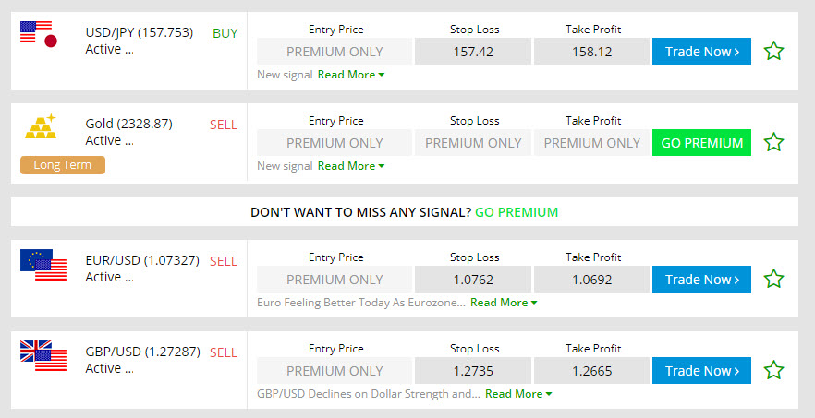Favorite the Gold signal star
The width and height of the screenshot is (815, 418).
[773, 143]
